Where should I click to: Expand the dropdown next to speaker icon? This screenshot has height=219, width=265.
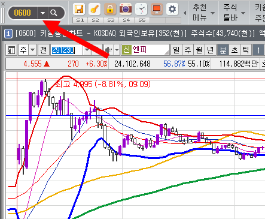[117, 50]
